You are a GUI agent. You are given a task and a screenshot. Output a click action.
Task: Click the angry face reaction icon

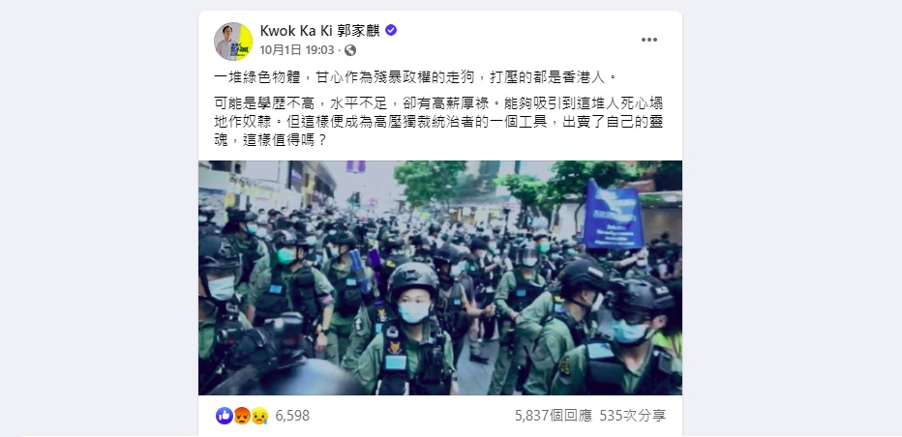click(x=242, y=415)
